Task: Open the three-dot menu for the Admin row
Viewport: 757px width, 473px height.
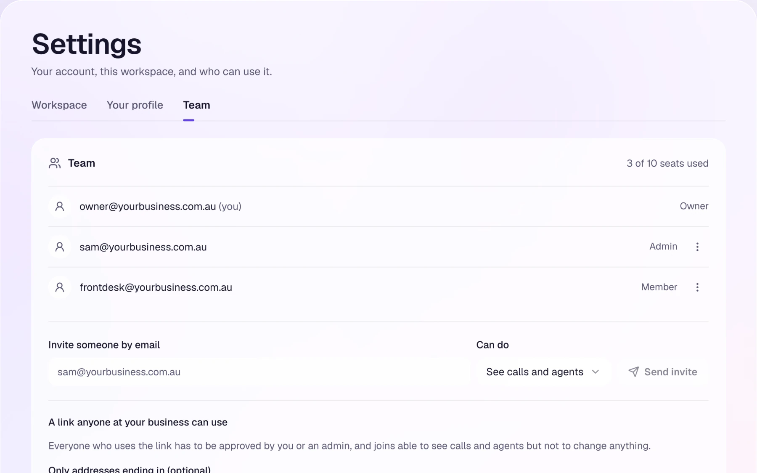Action: (697, 247)
